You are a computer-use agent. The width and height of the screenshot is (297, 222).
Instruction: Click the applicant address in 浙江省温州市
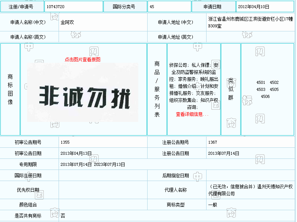250,22
